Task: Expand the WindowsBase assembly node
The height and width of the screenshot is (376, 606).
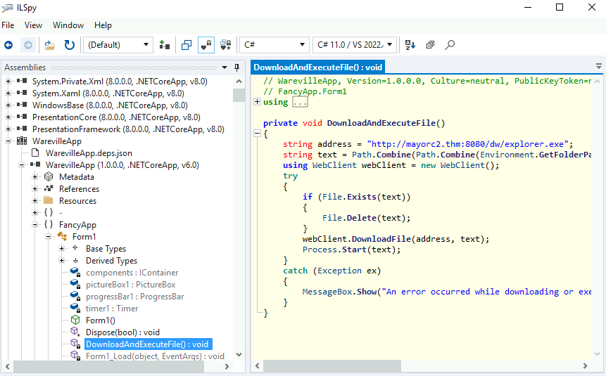Action: (x=8, y=105)
